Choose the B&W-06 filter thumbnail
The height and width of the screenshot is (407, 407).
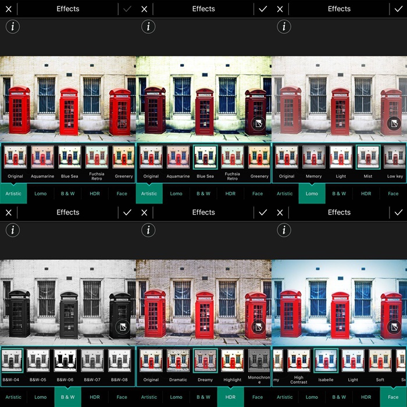pyautogui.click(x=65, y=360)
